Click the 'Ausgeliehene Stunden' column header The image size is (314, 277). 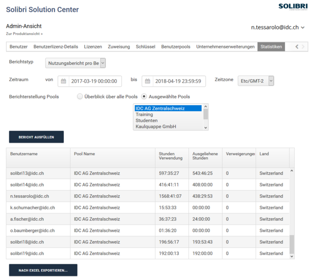pos(206,158)
